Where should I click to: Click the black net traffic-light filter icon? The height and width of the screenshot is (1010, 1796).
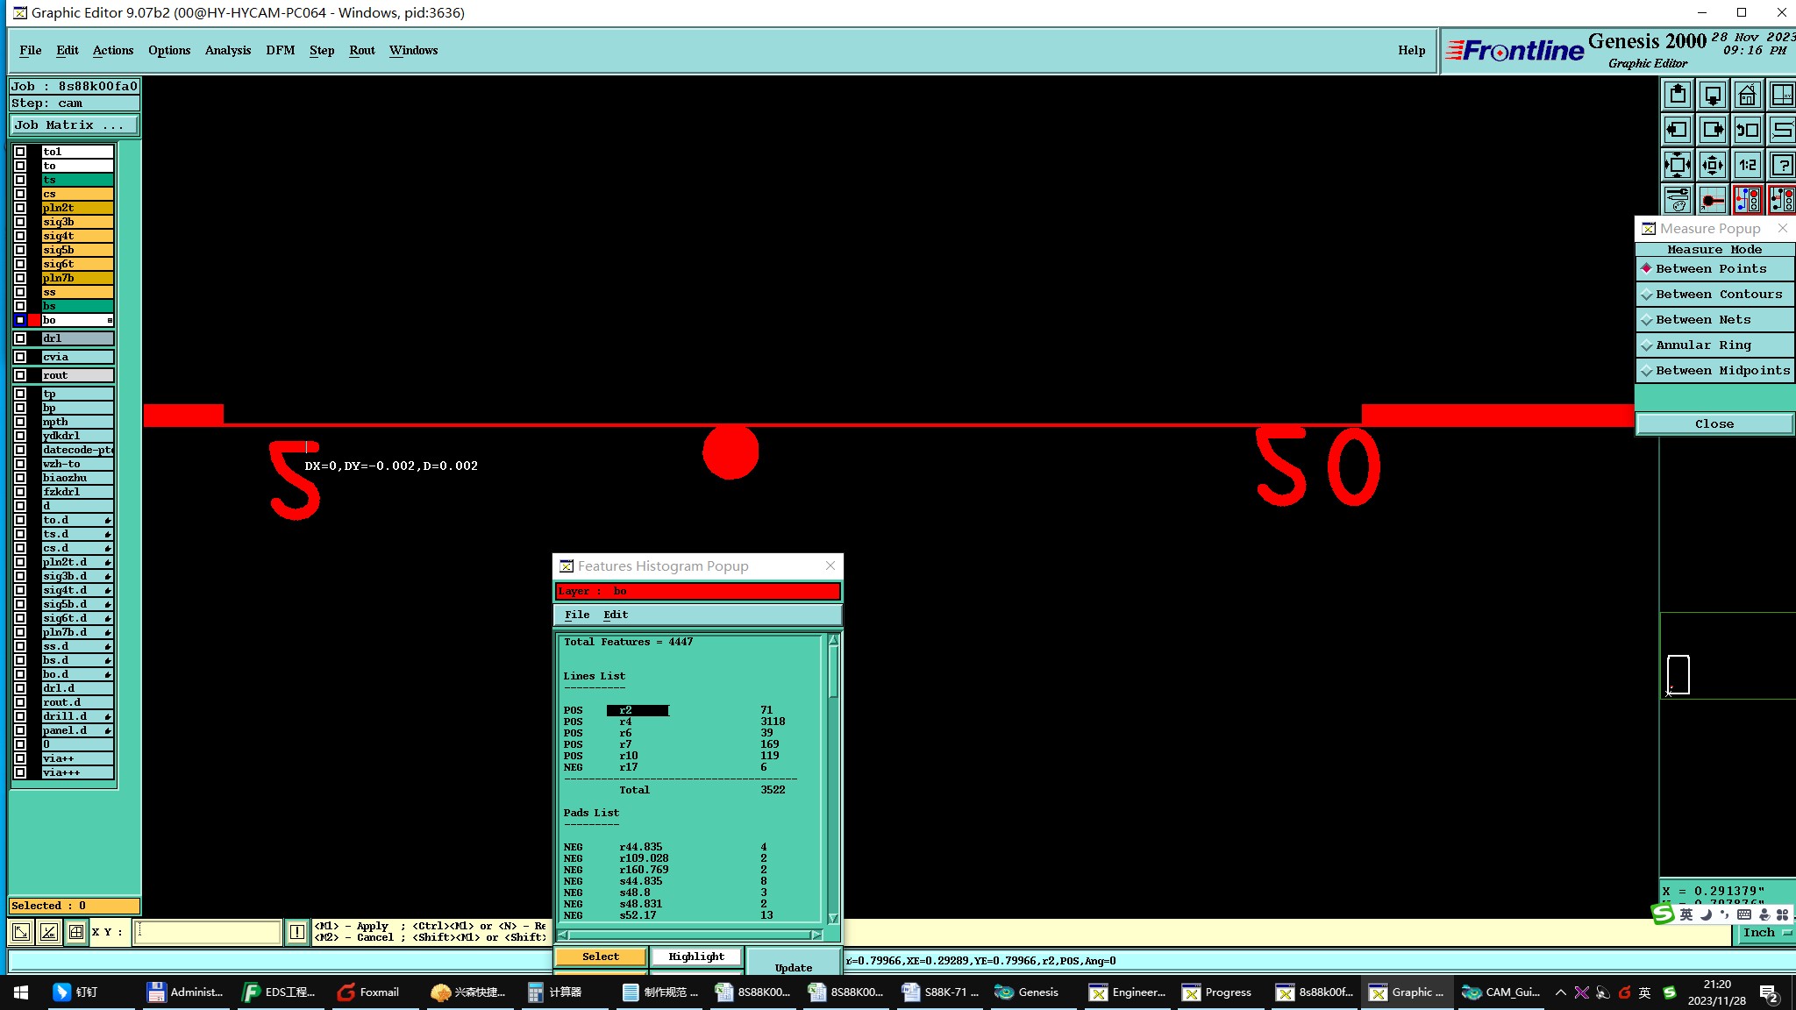coord(1782,200)
